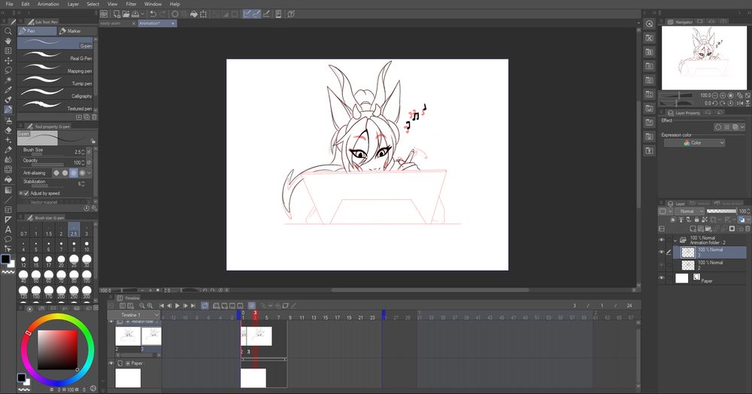Select the Hand move tool
The image size is (752, 394).
[8, 41]
